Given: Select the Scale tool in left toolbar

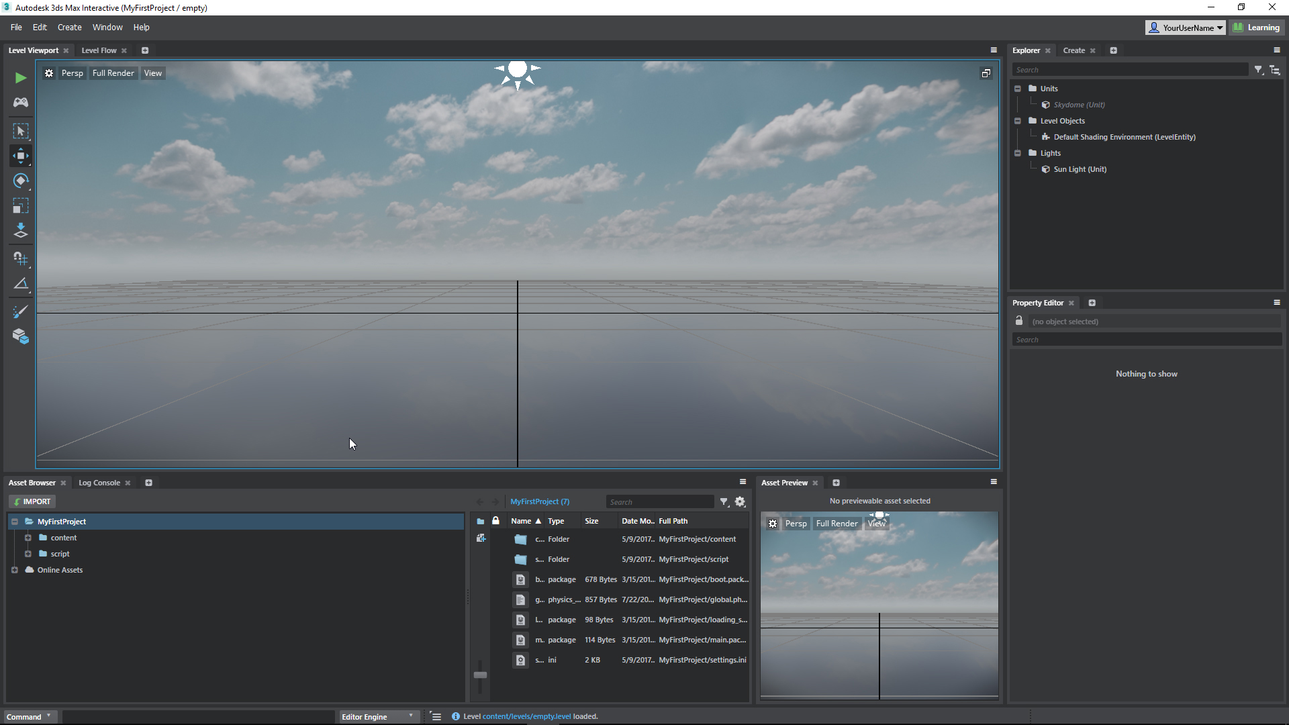Looking at the screenshot, I should tap(21, 206).
